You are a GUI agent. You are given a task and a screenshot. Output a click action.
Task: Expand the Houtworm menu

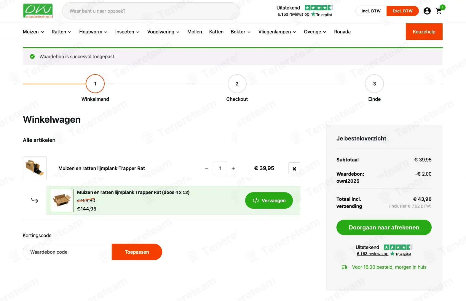[93, 32]
